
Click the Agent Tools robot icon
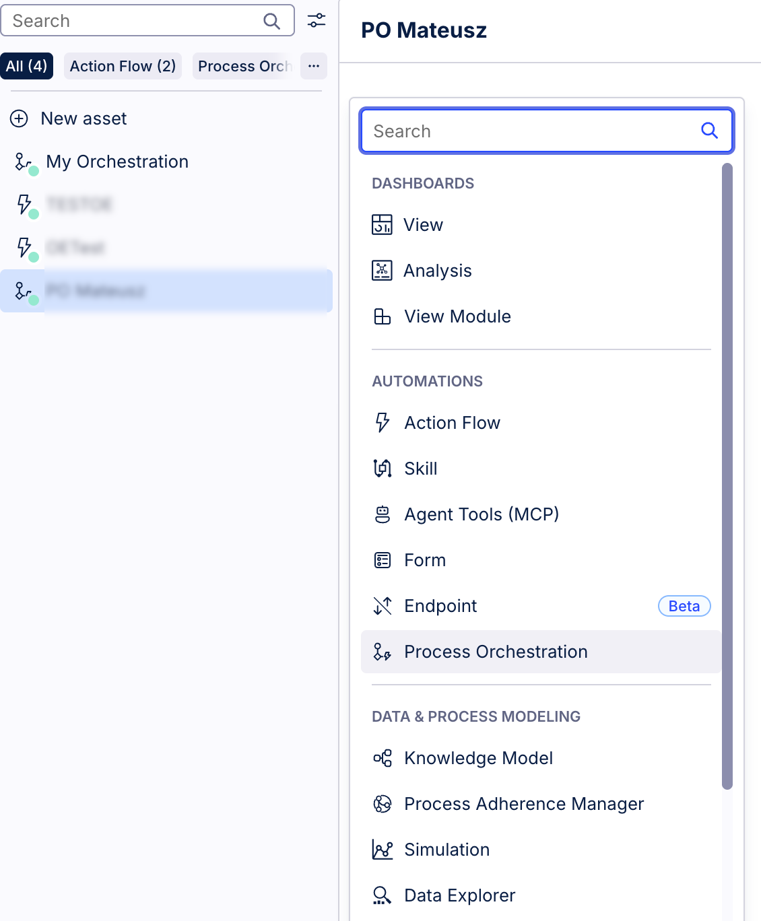(x=383, y=514)
